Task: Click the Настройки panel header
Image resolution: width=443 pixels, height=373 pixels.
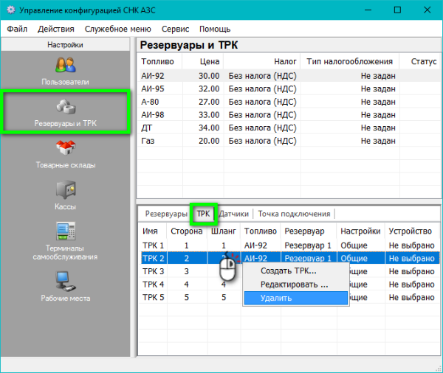Action: [66, 45]
